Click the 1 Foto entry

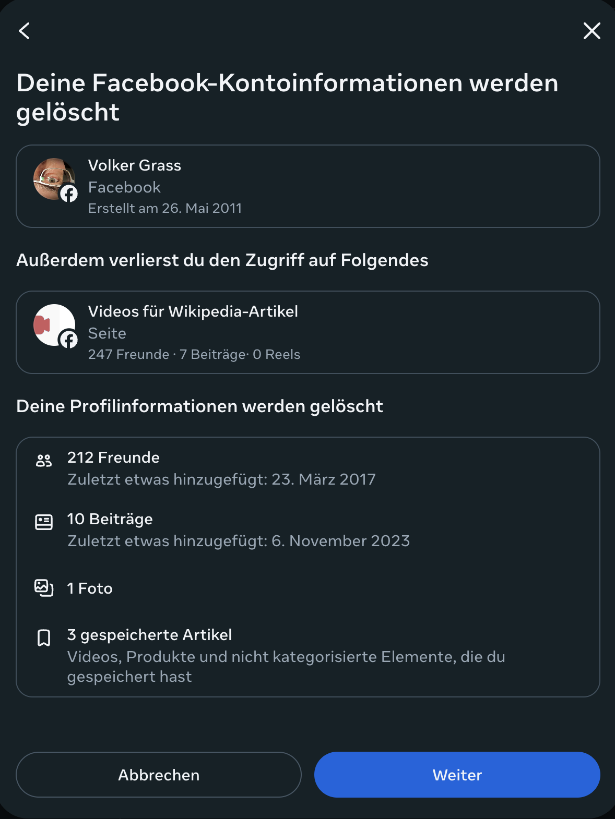click(x=90, y=588)
